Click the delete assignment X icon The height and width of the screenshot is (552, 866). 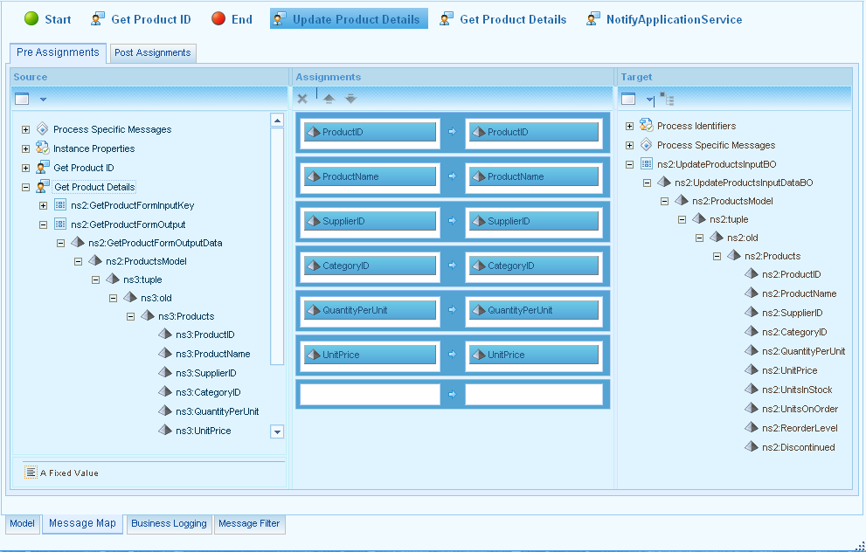coord(302,99)
